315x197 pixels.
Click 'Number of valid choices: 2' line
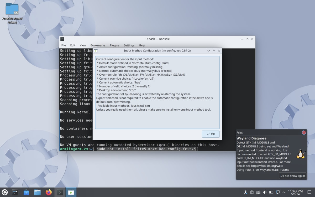click(123, 86)
